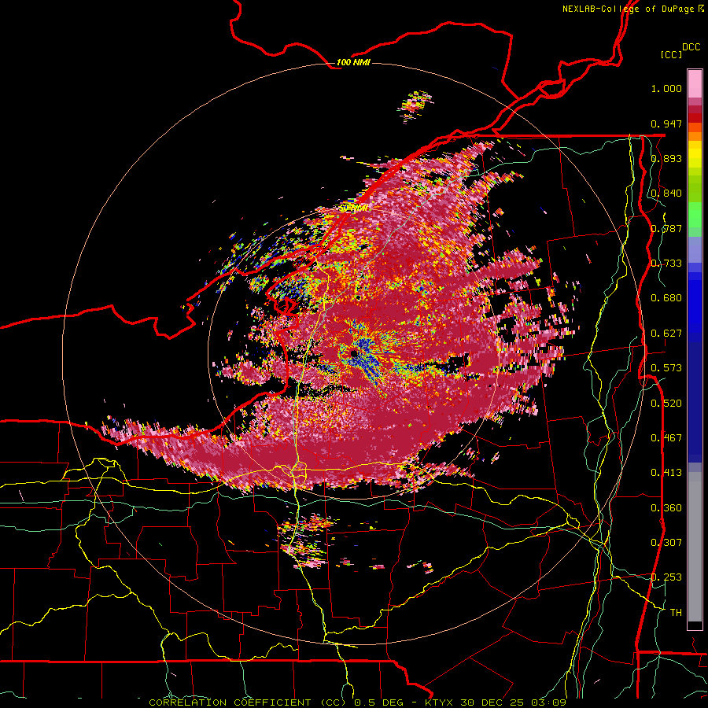Click the 0.680 scale value
This screenshot has height=708, width=708.
(666, 298)
